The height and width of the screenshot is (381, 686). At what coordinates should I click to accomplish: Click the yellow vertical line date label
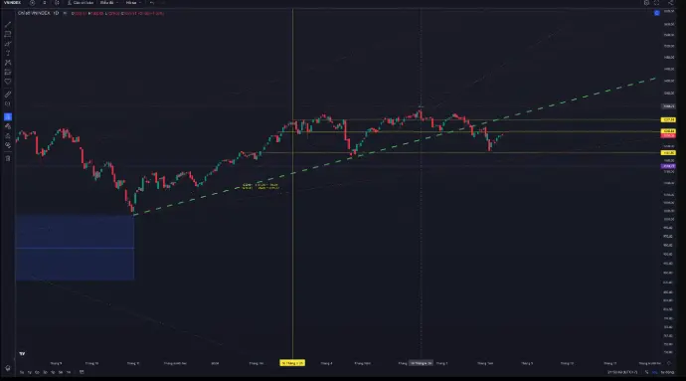tap(292, 363)
